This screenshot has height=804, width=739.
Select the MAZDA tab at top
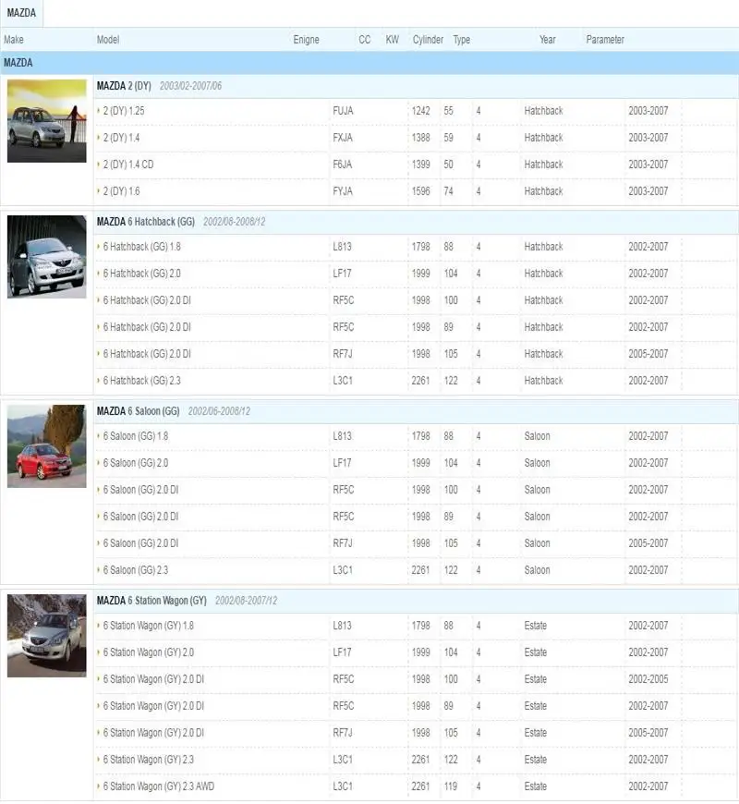pos(21,13)
